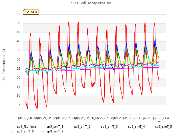The height and width of the screenshot is (137, 183).
Task: Click the magenta sp3_smT_7 legend swatch
Action: (43, 132)
